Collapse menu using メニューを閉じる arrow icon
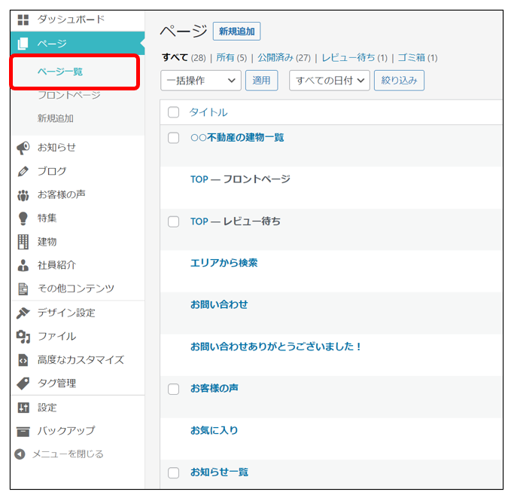Image resolution: width=511 pixels, height=498 pixels. pos(20,454)
